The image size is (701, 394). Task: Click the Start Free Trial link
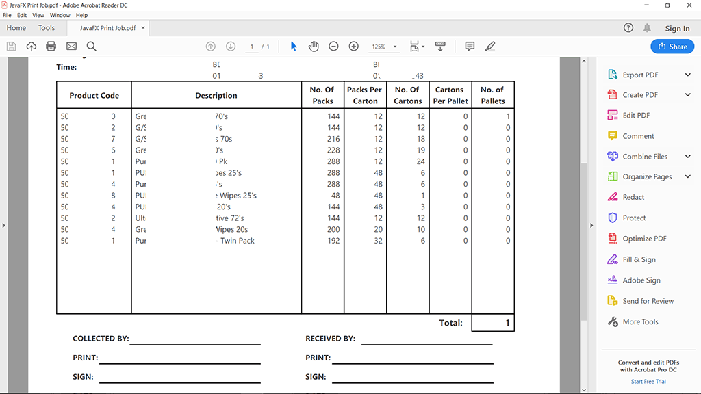pyautogui.click(x=648, y=382)
